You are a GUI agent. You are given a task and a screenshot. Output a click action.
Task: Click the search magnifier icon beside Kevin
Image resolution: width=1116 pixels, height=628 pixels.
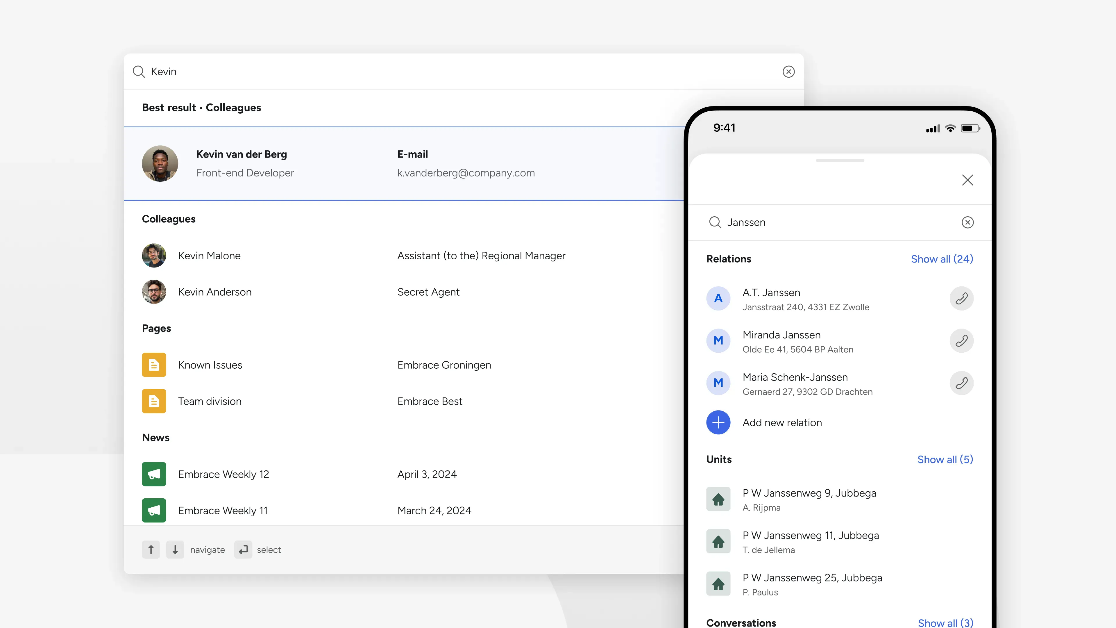(139, 72)
